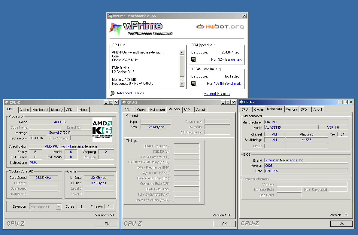Click the title bar icon of left CPU-Z window
The width and height of the screenshot is (358, 235).
(x=7, y=102)
